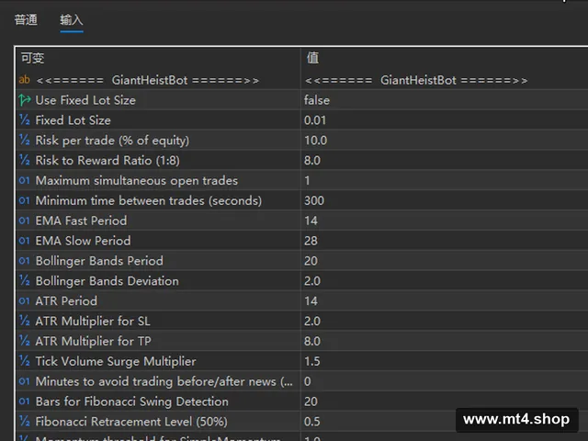
Task: Click the ½ icon beside ATR Multiplier for TP
Action: pyautogui.click(x=25, y=341)
